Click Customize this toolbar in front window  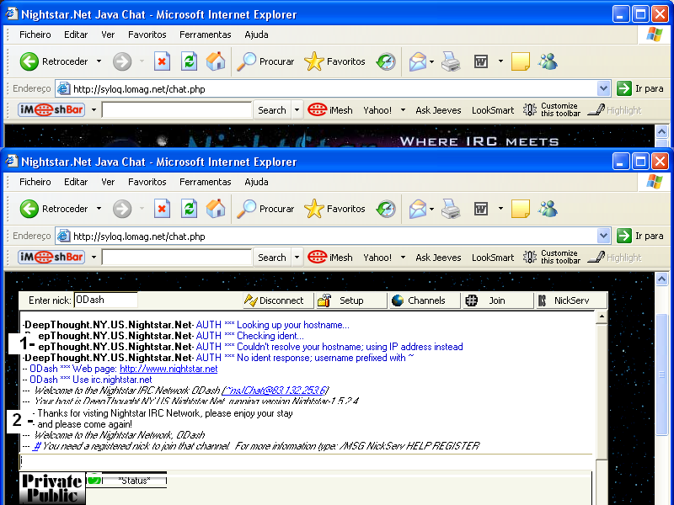coord(552,257)
